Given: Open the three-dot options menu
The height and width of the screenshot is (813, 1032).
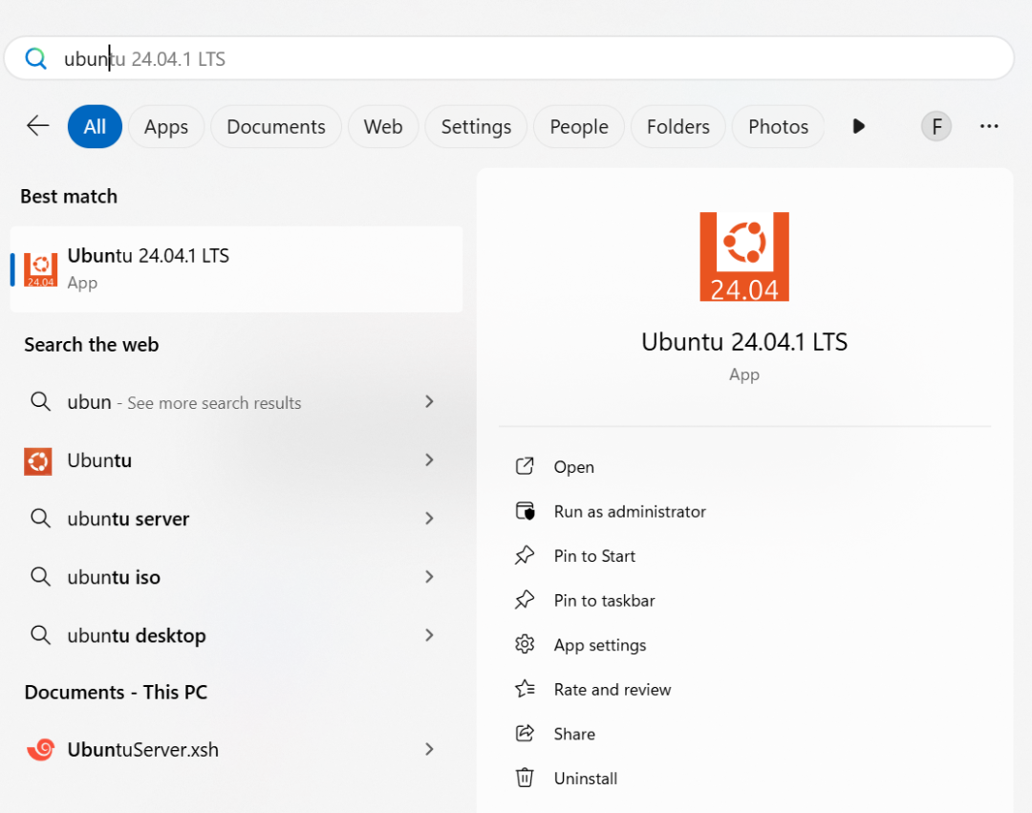Looking at the screenshot, I should (x=989, y=126).
